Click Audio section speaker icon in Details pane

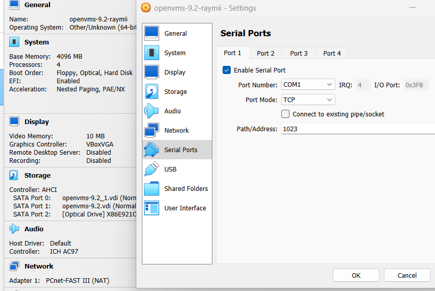tap(14, 229)
